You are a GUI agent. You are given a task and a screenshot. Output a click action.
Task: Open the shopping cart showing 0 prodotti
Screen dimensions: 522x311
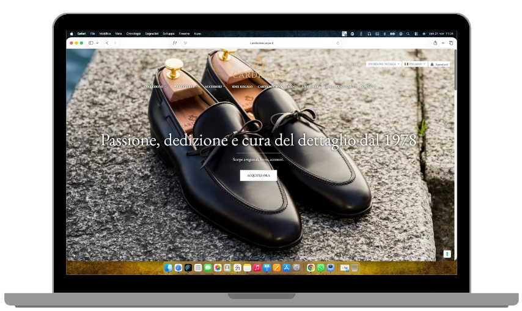pyautogui.click(x=439, y=64)
